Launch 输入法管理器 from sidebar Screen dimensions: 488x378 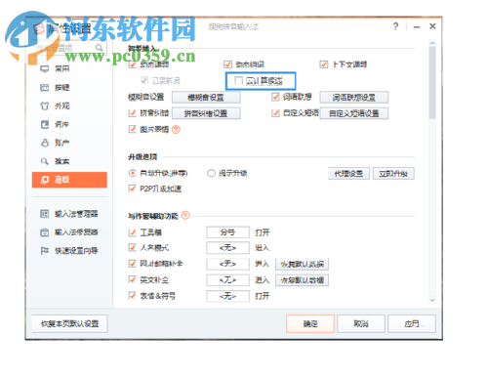68,214
